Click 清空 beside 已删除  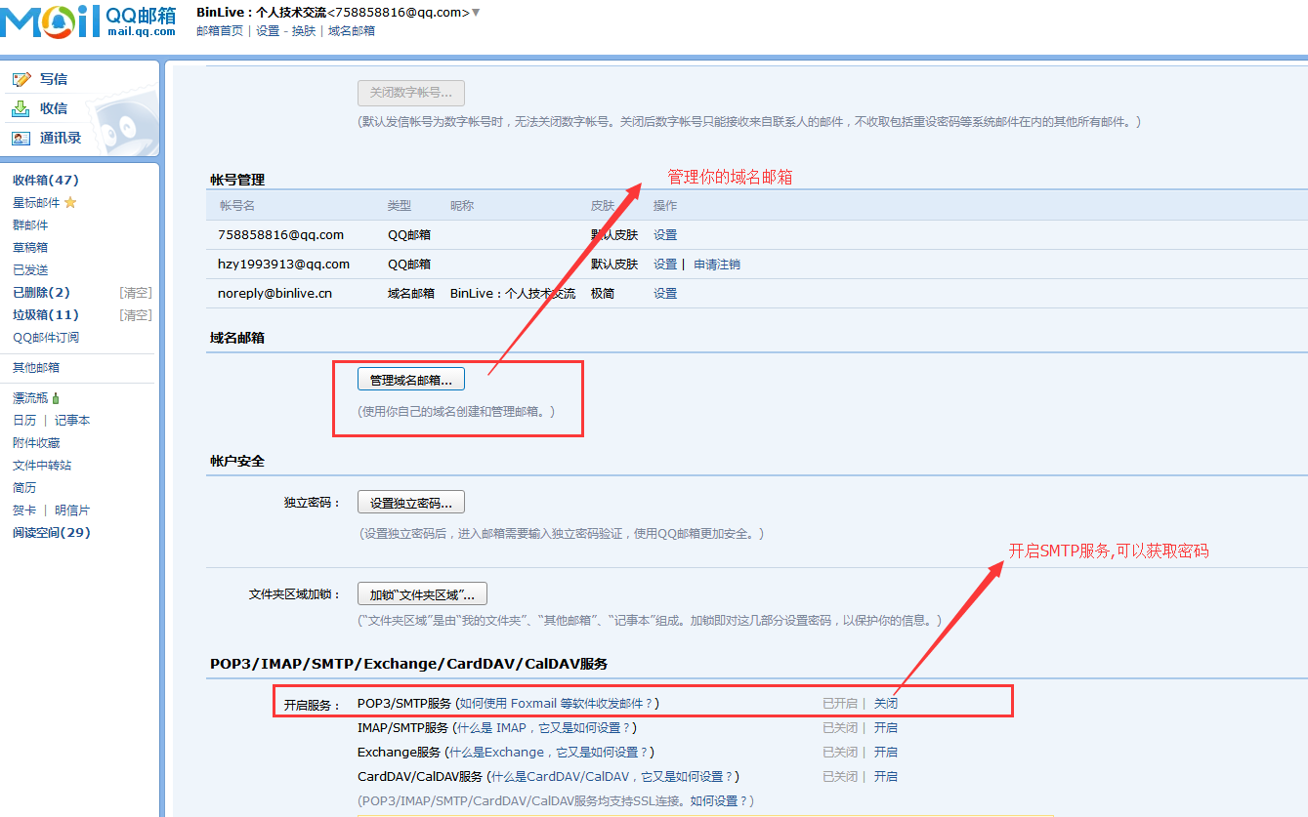(x=136, y=293)
